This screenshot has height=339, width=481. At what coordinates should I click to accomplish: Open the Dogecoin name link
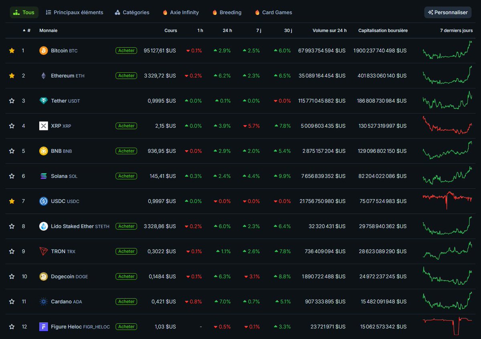click(69, 276)
